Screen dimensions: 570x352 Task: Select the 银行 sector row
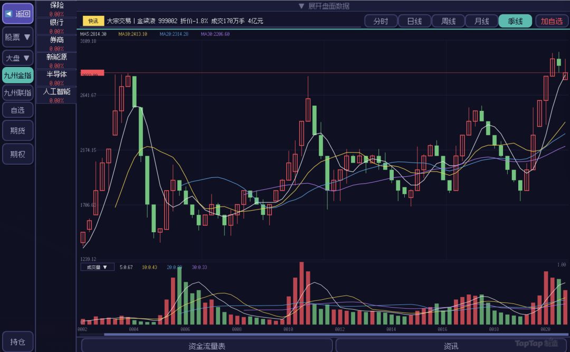tap(56, 26)
